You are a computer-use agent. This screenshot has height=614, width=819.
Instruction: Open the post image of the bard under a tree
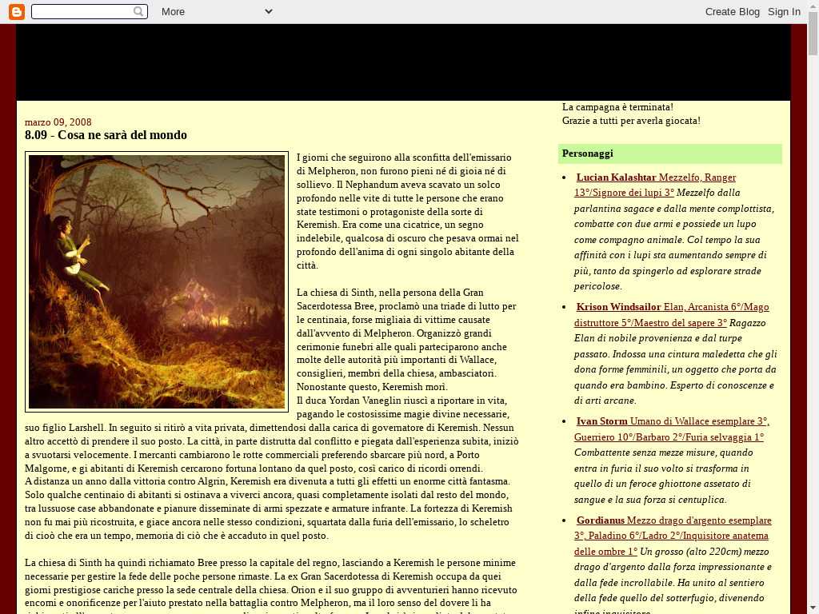pyautogui.click(x=157, y=282)
